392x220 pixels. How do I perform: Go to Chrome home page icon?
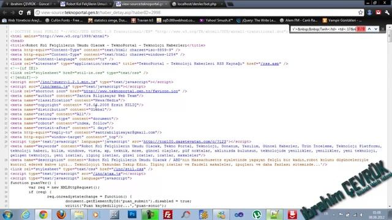[29, 12]
